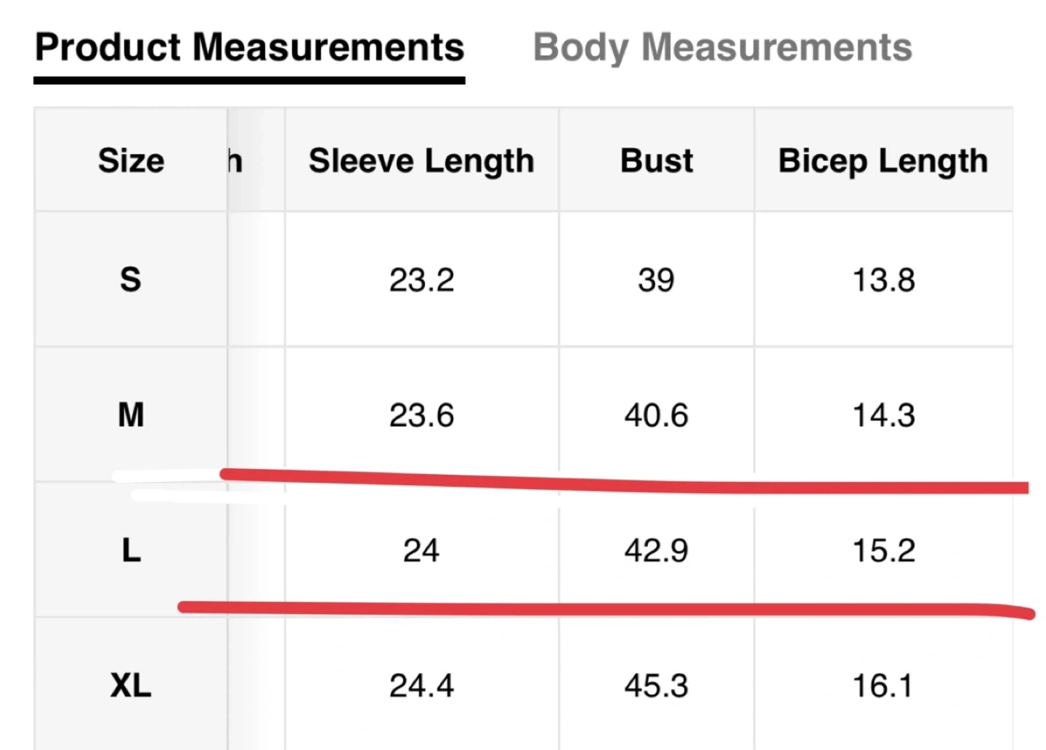Click the 13.8 bicep length cell
Image resolution: width=1046 pixels, height=750 pixels.
[x=883, y=280]
